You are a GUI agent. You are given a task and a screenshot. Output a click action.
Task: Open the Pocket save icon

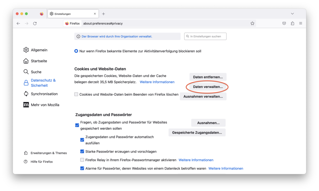point(284,23)
